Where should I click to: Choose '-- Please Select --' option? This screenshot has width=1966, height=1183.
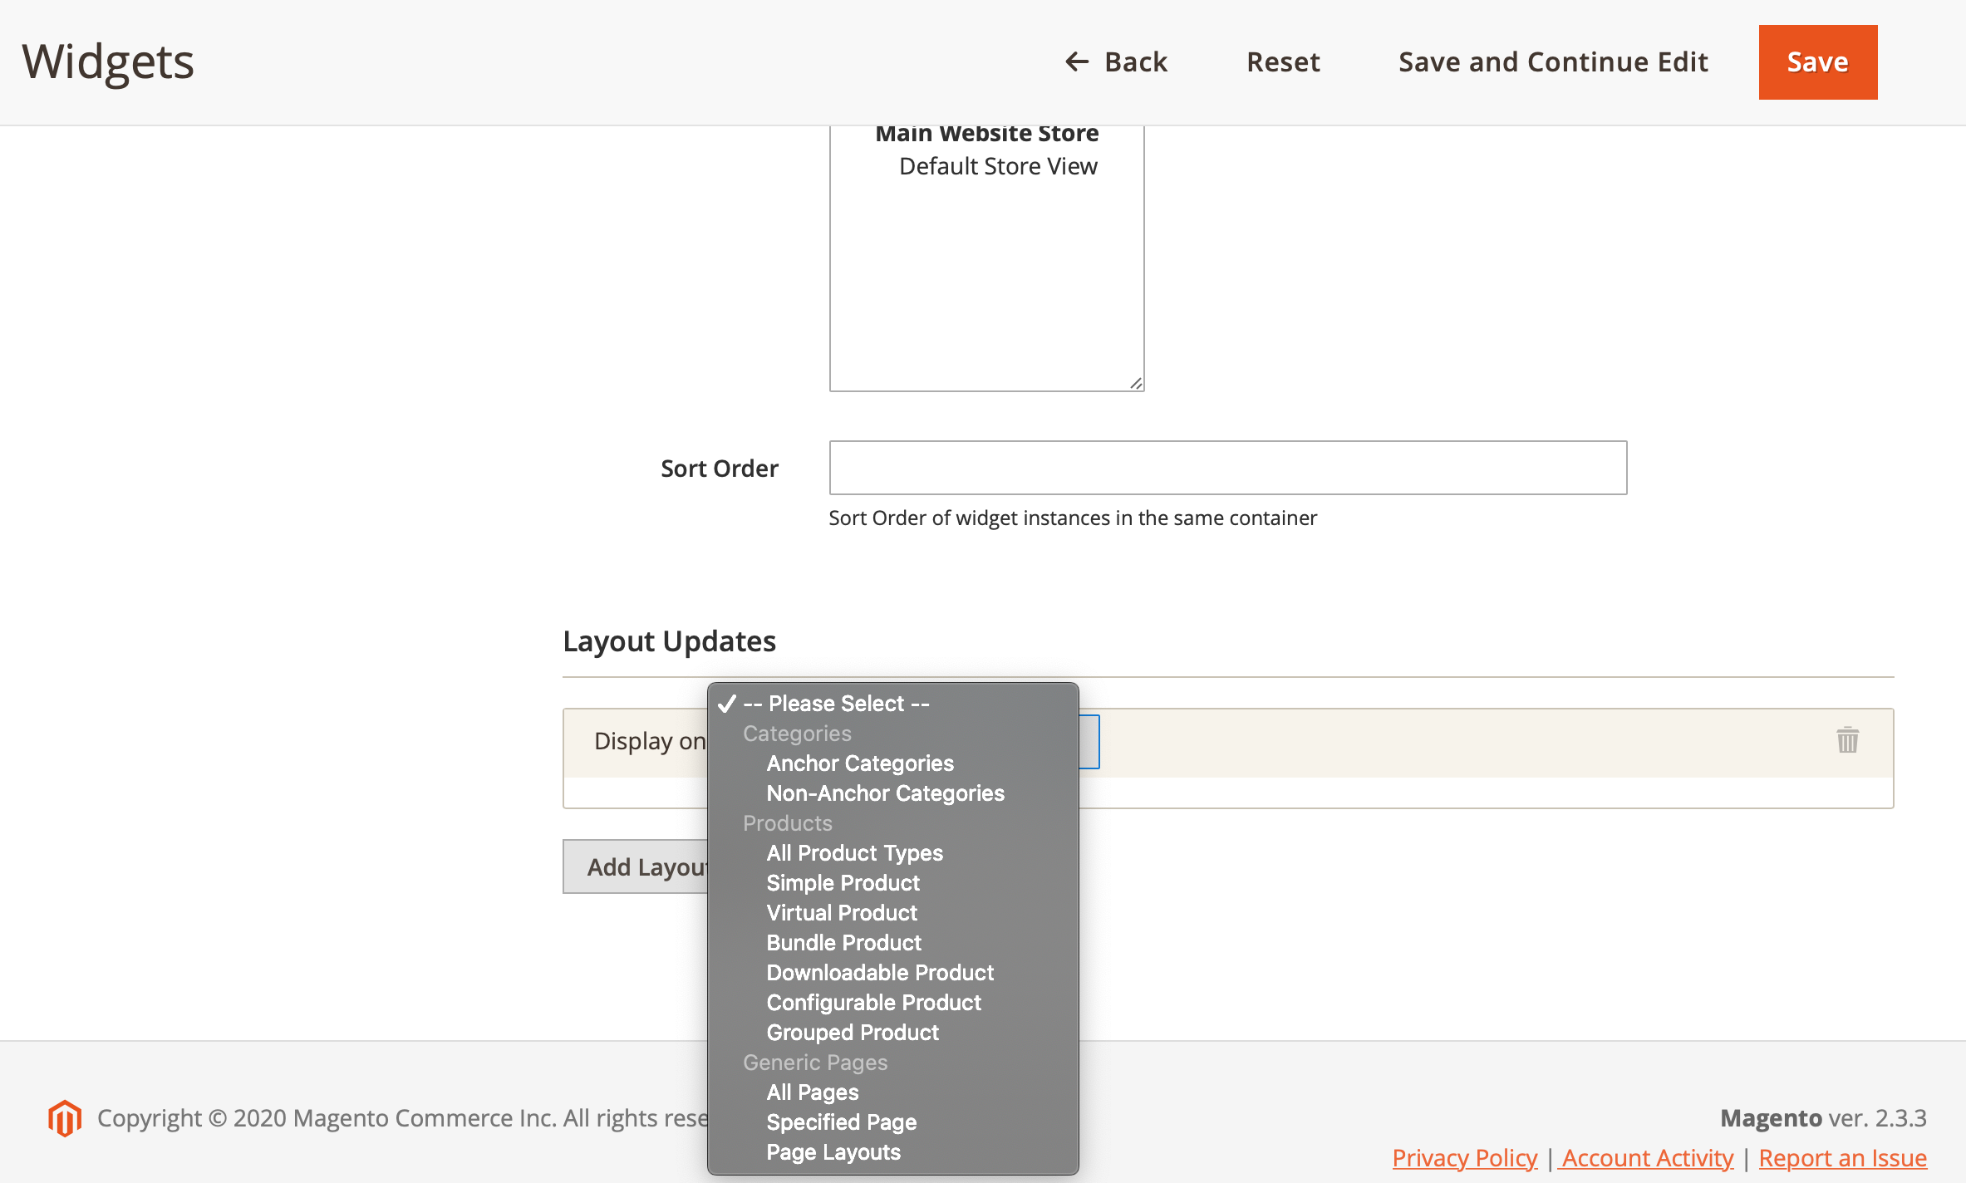point(892,704)
